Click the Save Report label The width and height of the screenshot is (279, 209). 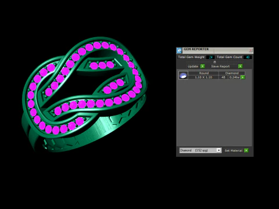point(220,66)
